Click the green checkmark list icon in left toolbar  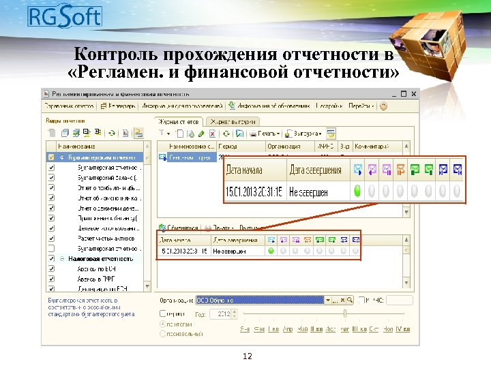pyautogui.click(x=76, y=133)
